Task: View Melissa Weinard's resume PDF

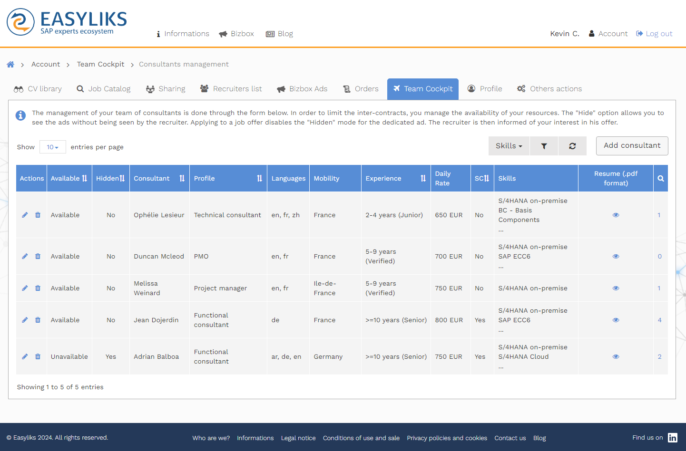Action: tap(616, 288)
